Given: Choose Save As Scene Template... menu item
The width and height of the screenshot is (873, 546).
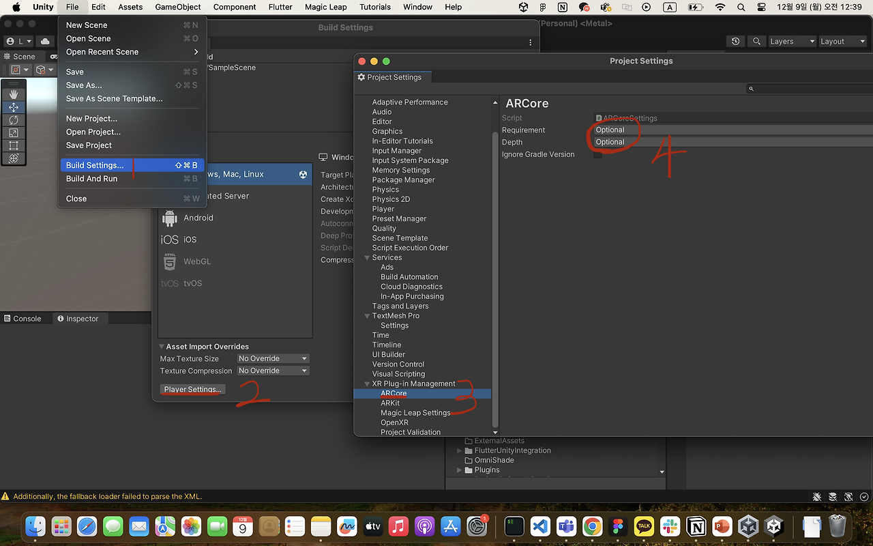Looking at the screenshot, I should [132, 98].
